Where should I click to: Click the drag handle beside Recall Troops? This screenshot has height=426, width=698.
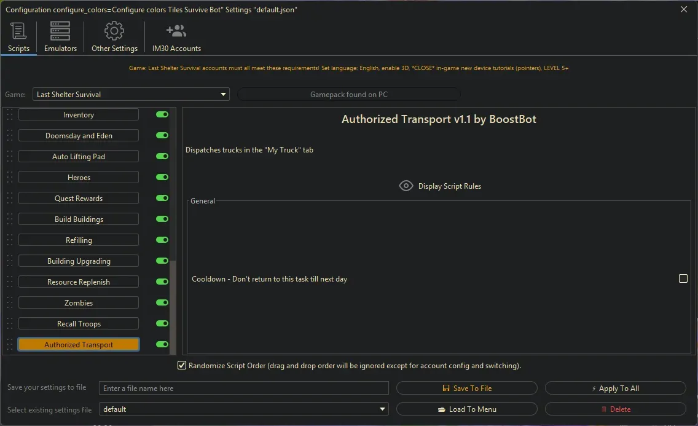click(10, 324)
